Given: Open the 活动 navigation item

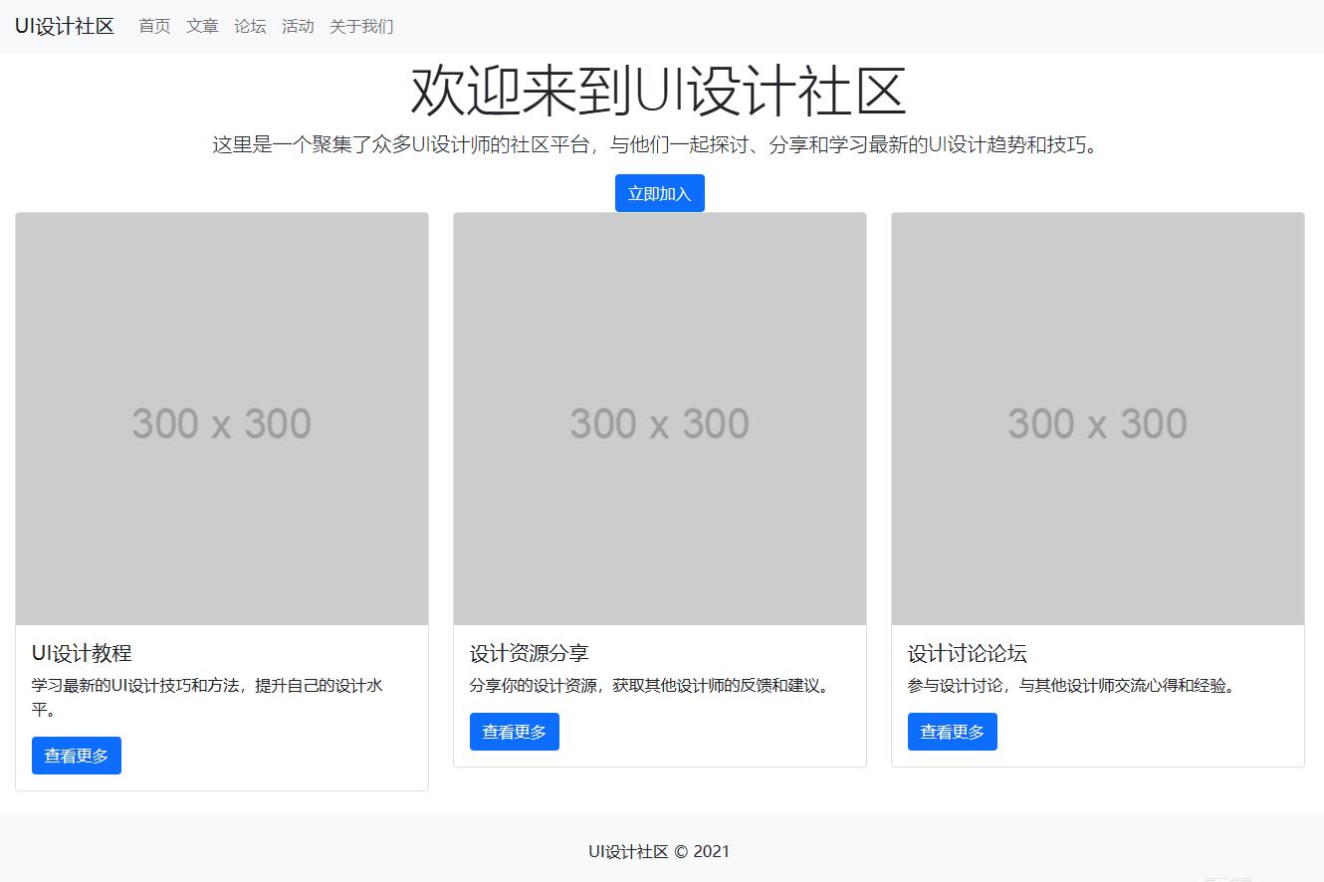Looking at the screenshot, I should click(x=298, y=27).
